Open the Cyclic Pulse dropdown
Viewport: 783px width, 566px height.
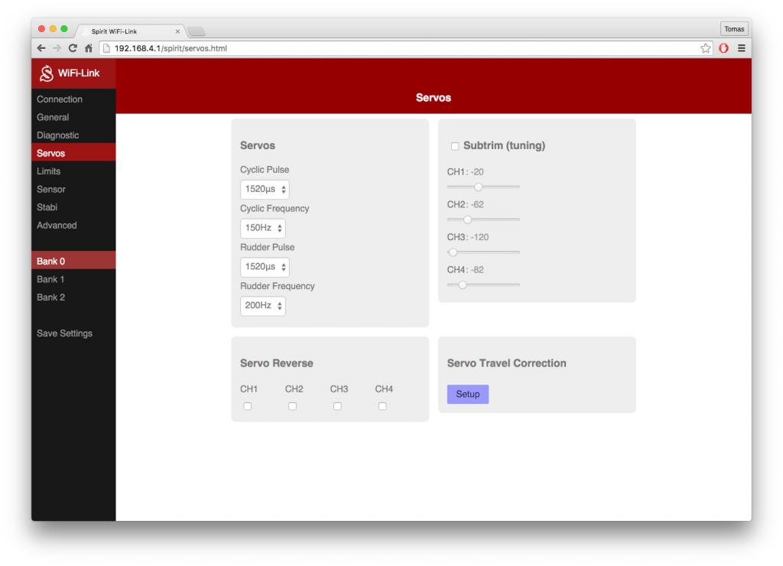point(265,189)
